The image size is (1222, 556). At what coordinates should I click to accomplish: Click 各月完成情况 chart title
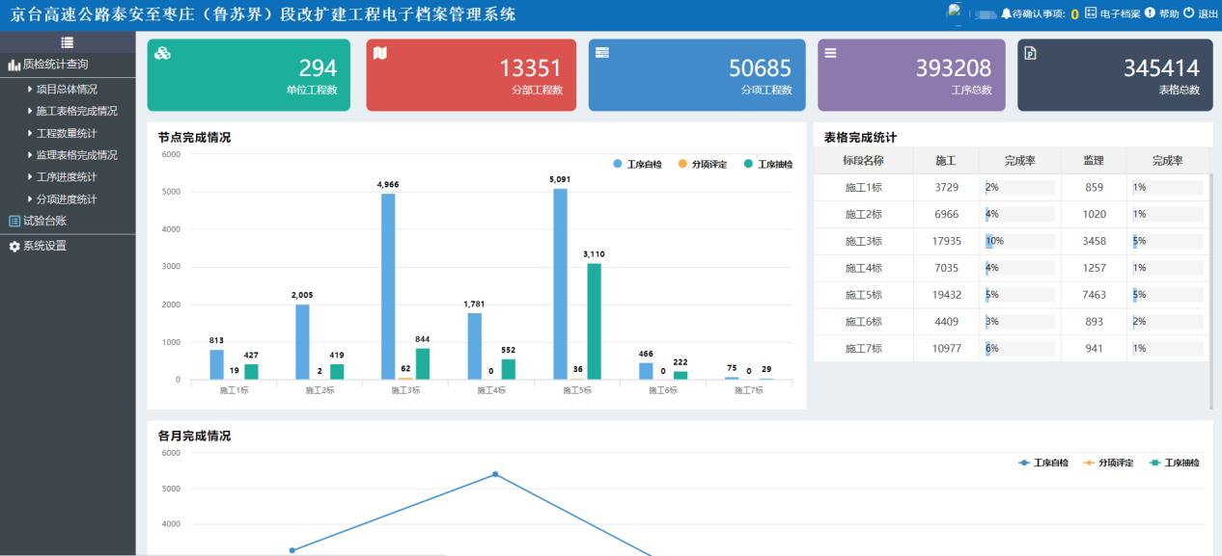[x=194, y=437]
